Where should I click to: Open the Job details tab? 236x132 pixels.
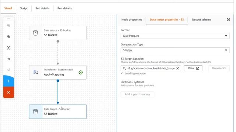click(42, 8)
